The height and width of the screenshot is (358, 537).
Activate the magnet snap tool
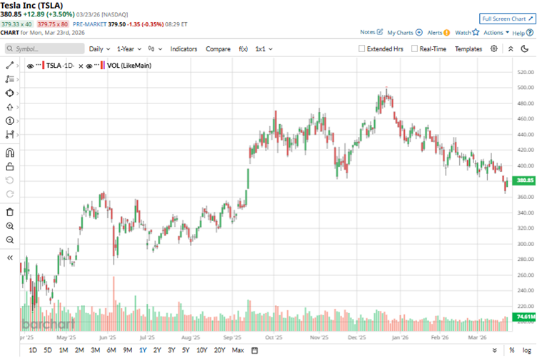coord(10,152)
